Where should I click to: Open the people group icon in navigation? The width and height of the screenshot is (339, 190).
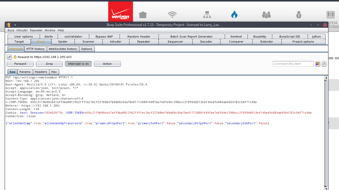[266, 15]
